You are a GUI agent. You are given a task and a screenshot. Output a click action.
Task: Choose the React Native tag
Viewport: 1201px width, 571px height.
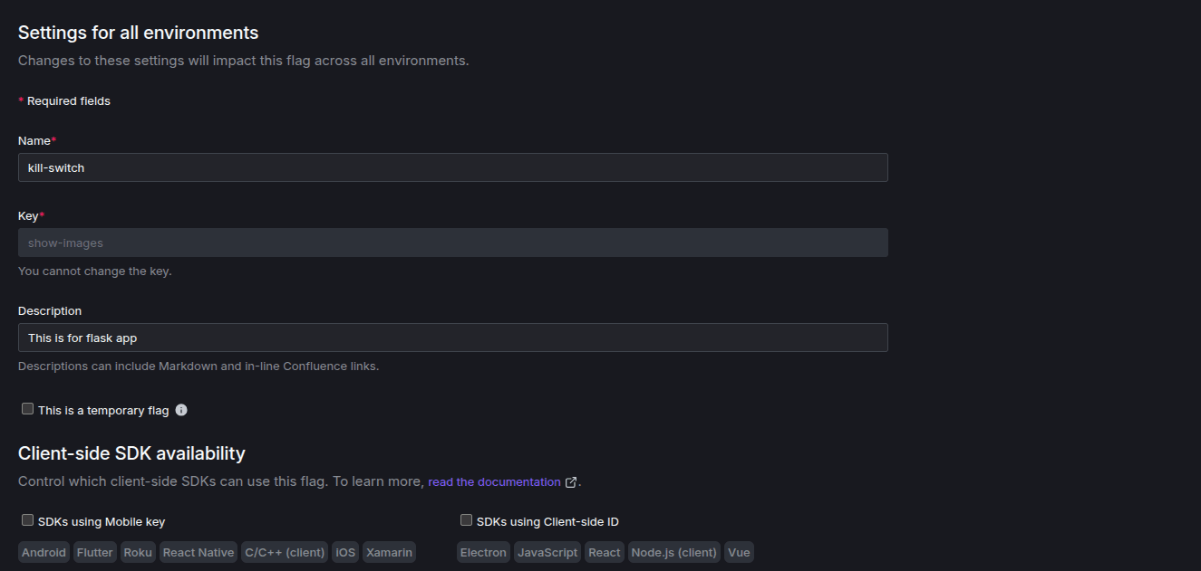199,552
